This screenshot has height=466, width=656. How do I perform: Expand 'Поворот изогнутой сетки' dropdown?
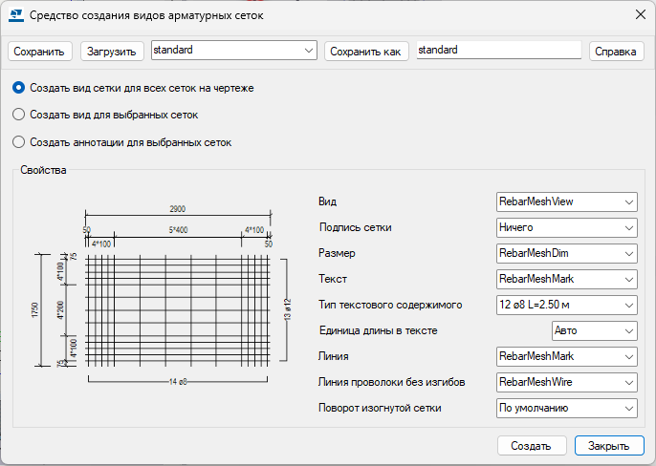(x=566, y=408)
